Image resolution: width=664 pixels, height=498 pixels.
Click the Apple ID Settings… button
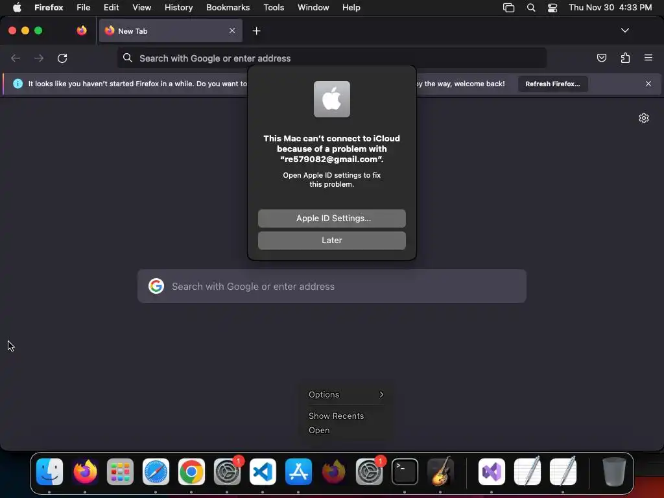pos(331,218)
